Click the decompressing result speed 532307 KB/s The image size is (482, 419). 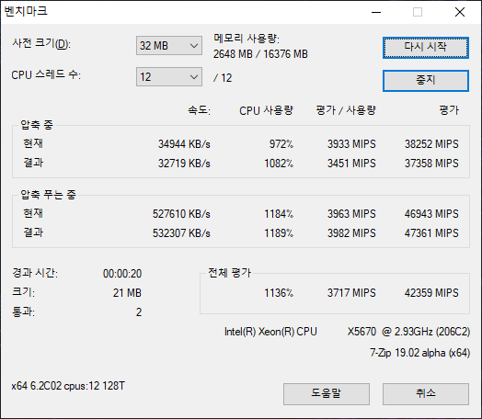coord(181,233)
